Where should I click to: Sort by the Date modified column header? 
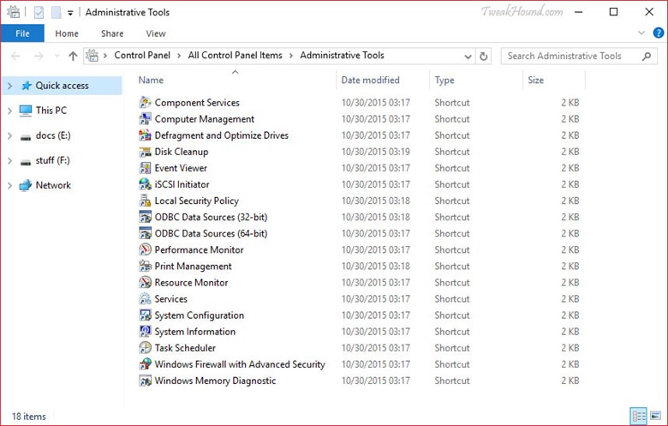(370, 80)
